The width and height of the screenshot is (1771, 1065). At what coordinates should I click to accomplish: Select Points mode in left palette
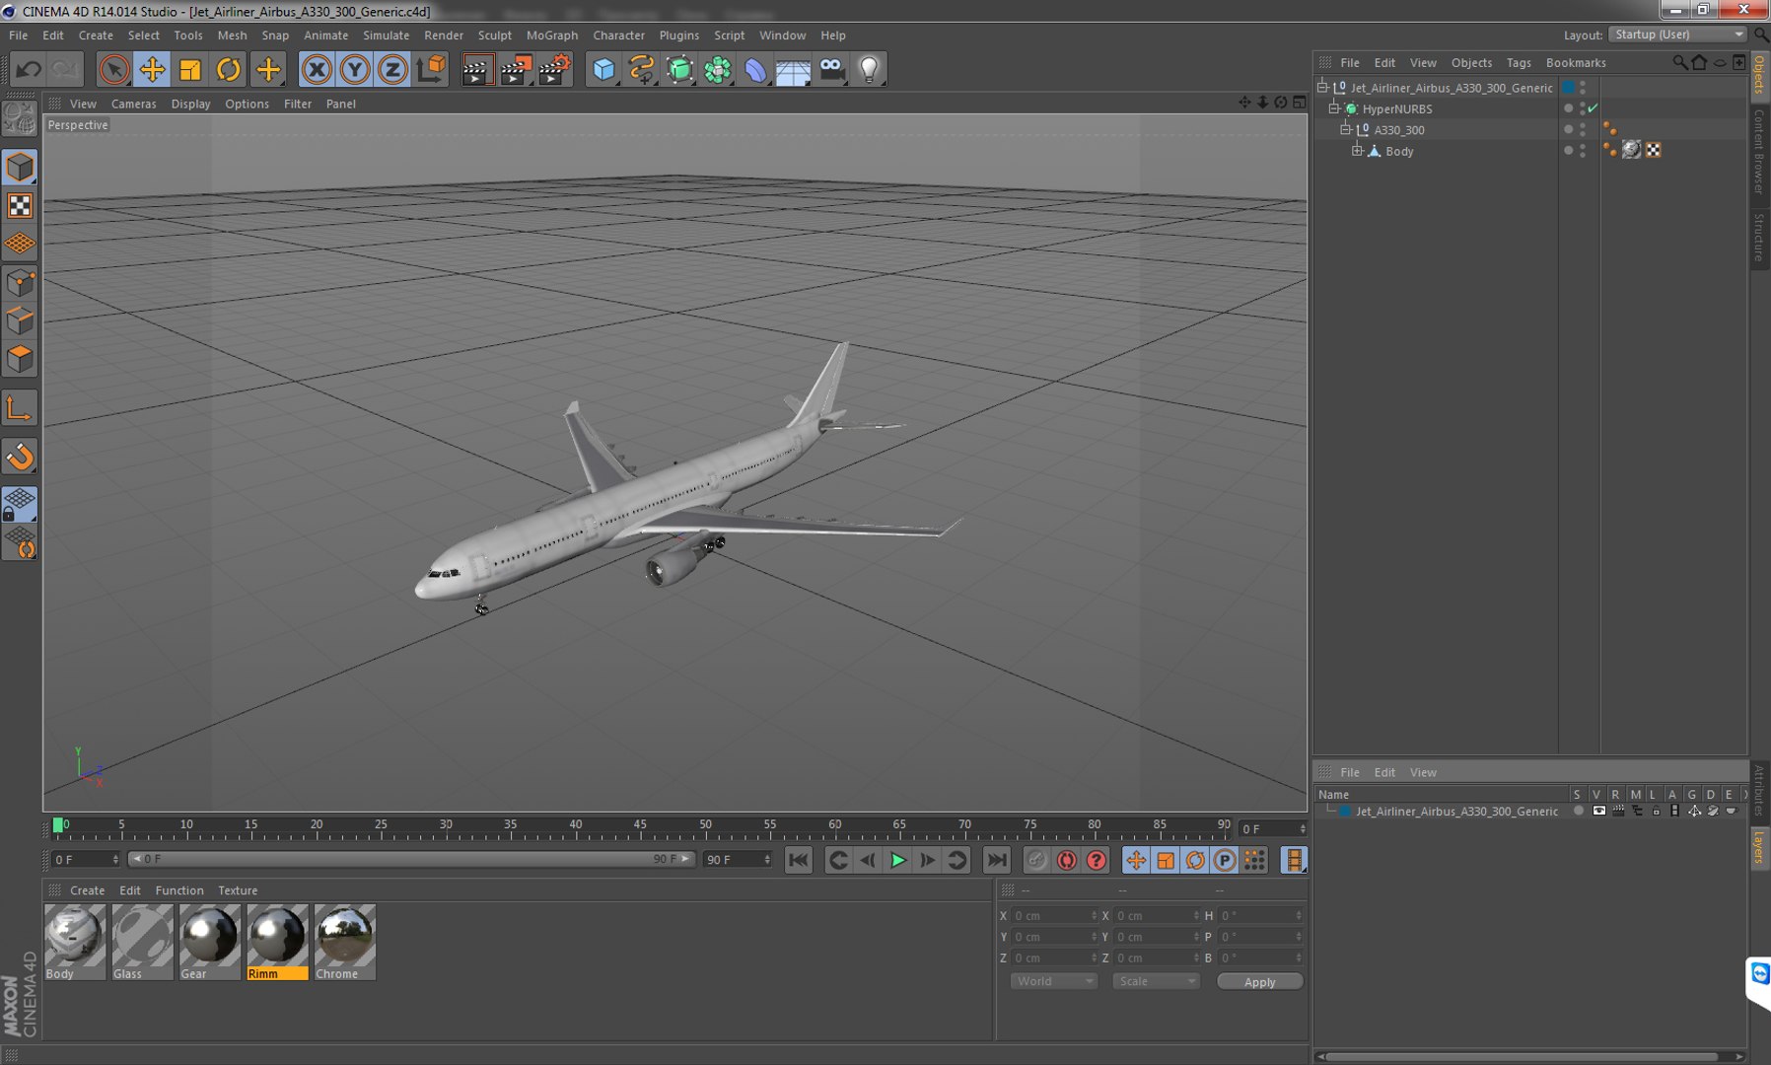tap(20, 283)
